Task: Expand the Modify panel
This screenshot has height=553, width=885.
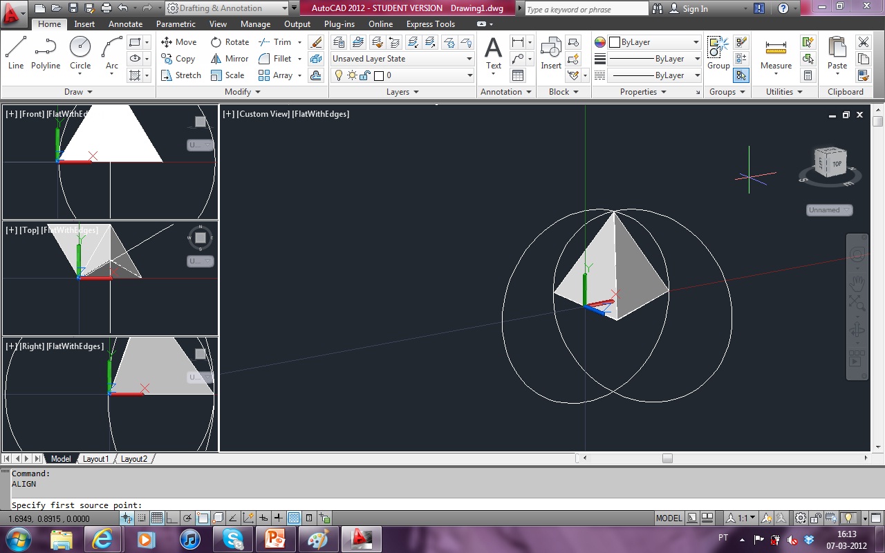Action: pyautogui.click(x=242, y=92)
